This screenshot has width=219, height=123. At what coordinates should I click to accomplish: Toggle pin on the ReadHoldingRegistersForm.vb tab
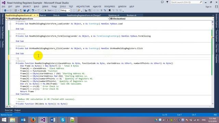pyautogui.click(x=35, y=15)
